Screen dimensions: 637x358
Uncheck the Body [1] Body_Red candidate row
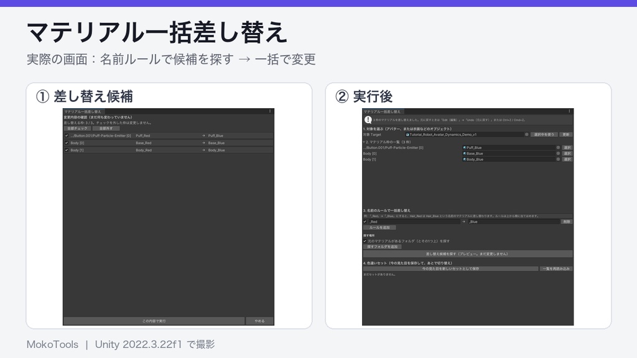click(67, 150)
